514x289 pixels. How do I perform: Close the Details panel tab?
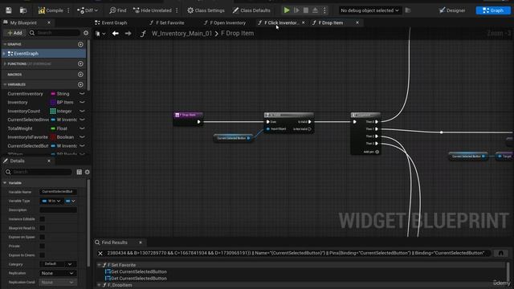(49, 161)
